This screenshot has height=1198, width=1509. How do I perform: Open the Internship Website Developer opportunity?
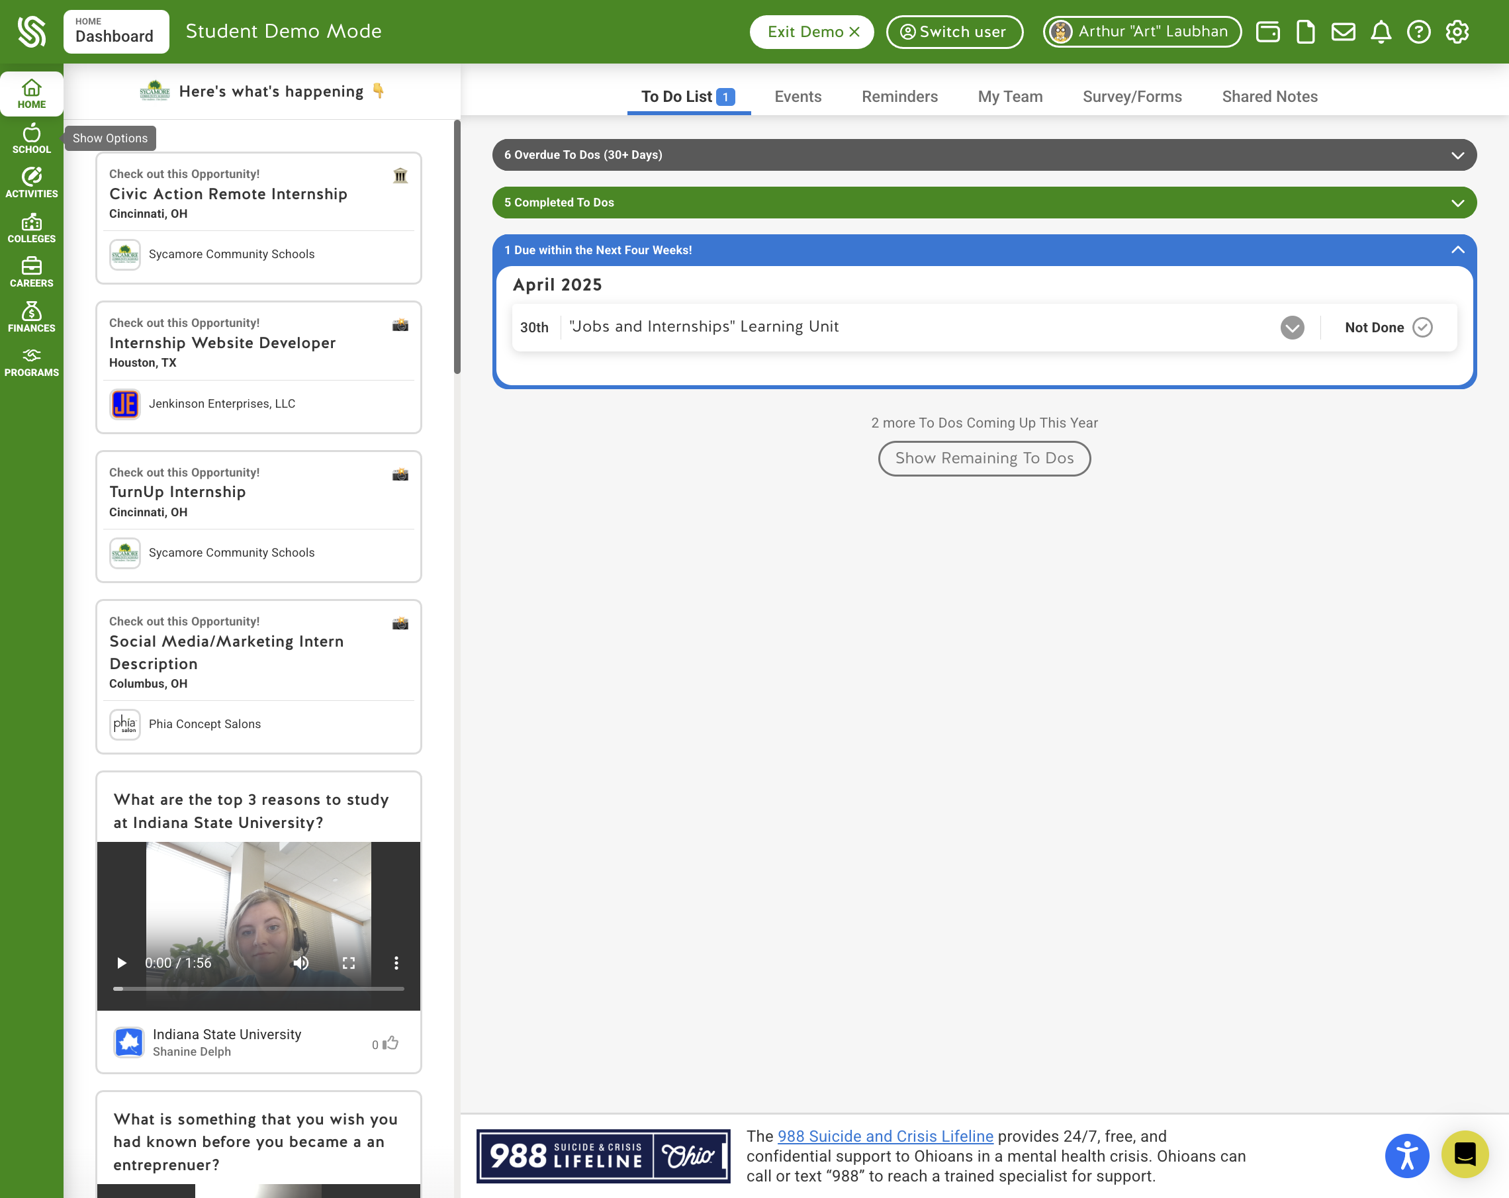coord(258,367)
